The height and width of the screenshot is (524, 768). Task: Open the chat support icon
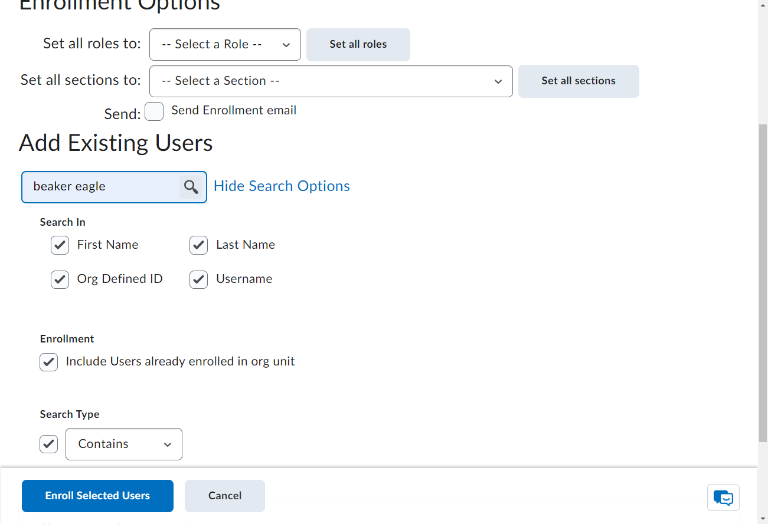723,497
